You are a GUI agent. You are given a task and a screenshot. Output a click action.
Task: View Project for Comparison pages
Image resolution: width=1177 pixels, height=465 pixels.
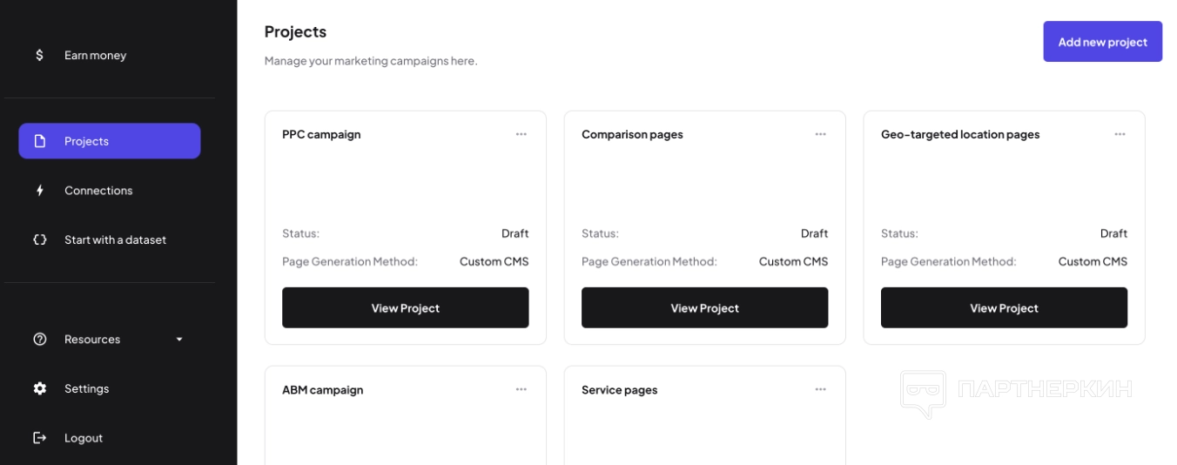(704, 308)
